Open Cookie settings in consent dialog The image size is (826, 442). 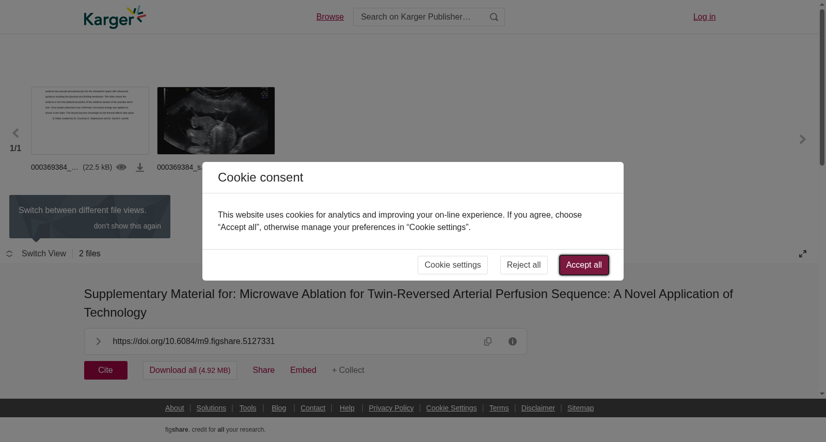(453, 265)
